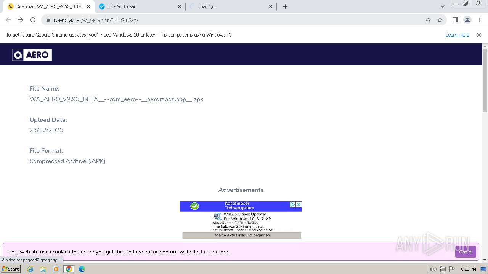Open network status tray icon
This screenshot has height=274, width=488.
coord(443,269)
